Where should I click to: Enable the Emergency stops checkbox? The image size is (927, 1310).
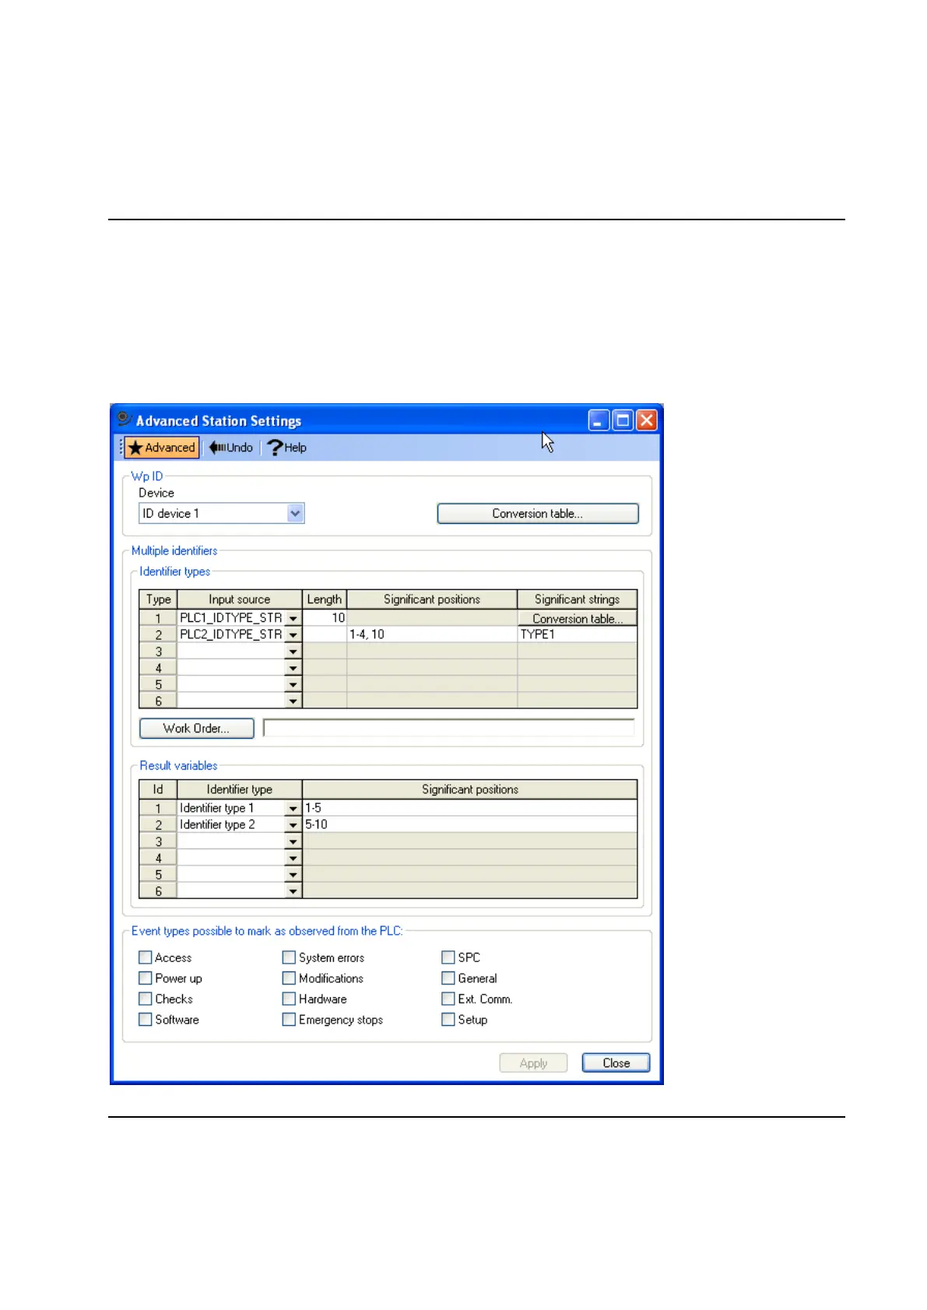click(x=289, y=1020)
